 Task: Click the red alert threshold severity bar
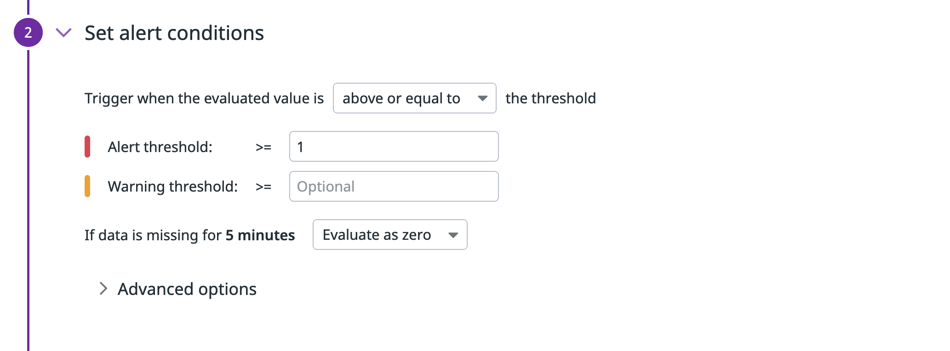87,146
